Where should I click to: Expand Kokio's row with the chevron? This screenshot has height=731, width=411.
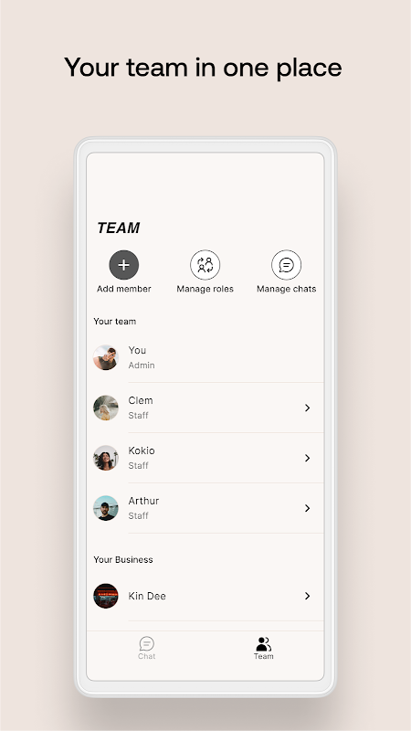[307, 458]
